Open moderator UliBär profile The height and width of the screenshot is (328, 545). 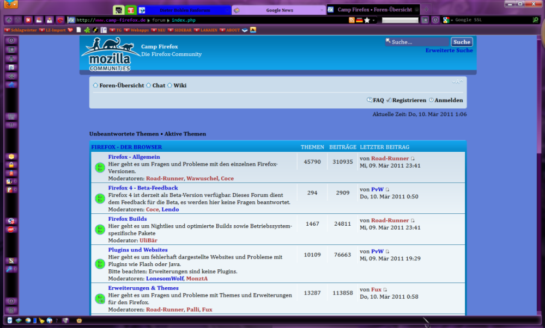tap(148, 240)
